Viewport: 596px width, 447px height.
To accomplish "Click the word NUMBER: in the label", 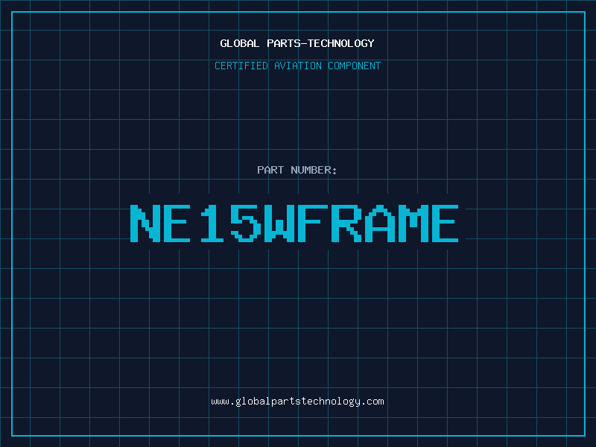I will pos(314,171).
